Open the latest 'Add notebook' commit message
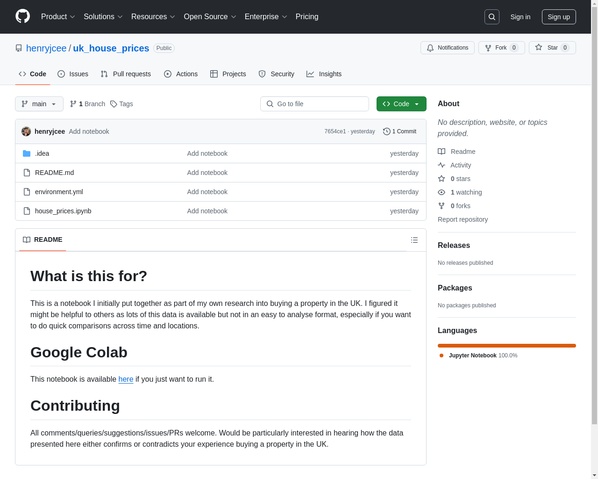 click(89, 131)
